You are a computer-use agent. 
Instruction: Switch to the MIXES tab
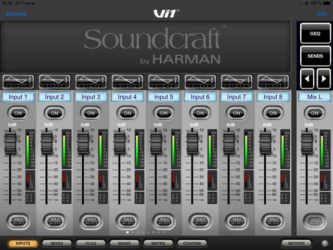tap(57, 243)
